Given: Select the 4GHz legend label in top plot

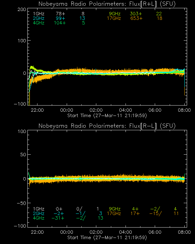Looking at the screenshot, I should pyautogui.click(x=39, y=23).
